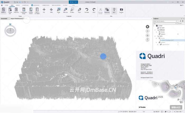Open the OUTPUT ribbon tab
This screenshot has width=185, height=113.
(x=65, y=5)
